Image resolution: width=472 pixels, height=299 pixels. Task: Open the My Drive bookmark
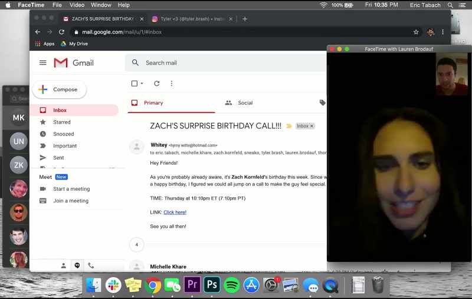(74, 44)
